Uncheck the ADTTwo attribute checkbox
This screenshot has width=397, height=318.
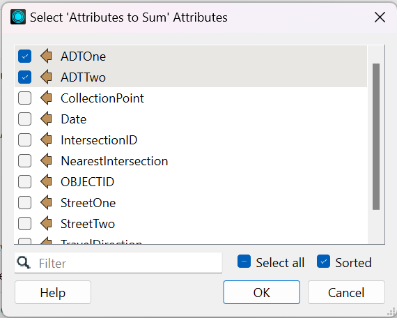[24, 77]
